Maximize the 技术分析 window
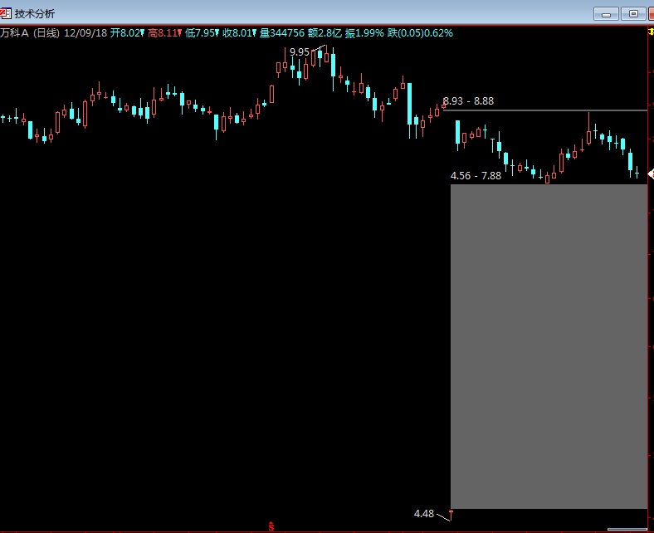This screenshot has width=654, height=533. tap(633, 14)
